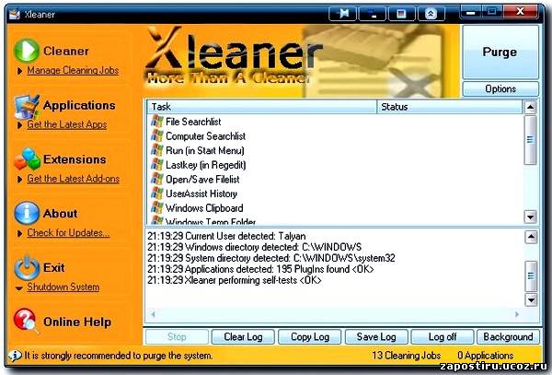552x375 pixels.
Task: Click '13 Cleaning Jobs' in status bar
Action: [x=407, y=356]
